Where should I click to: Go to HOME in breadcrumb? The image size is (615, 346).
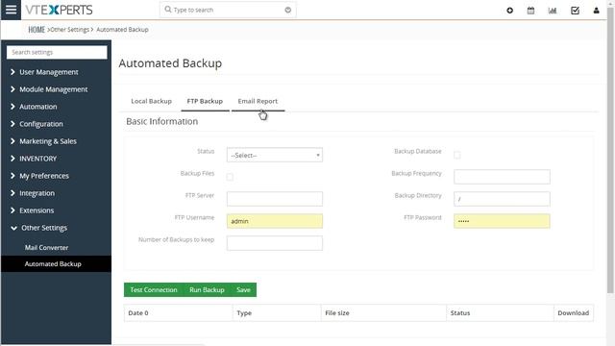[37, 30]
